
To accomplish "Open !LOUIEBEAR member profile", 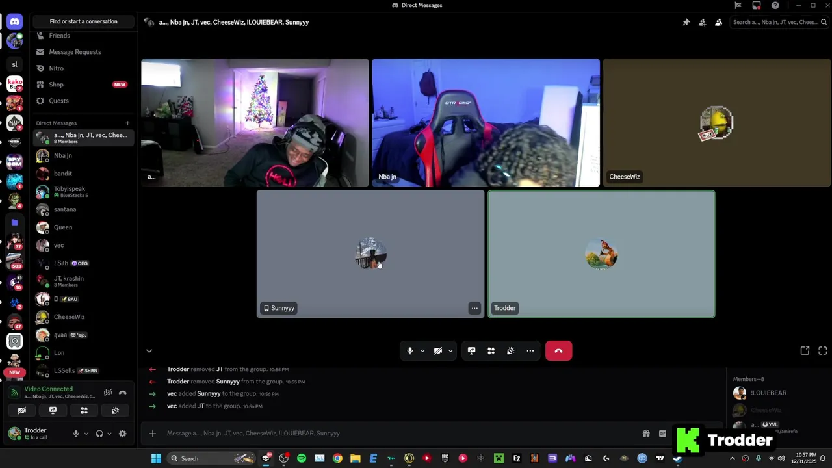I will tap(769, 393).
